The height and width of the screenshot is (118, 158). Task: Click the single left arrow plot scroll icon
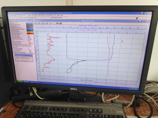tap(34, 23)
